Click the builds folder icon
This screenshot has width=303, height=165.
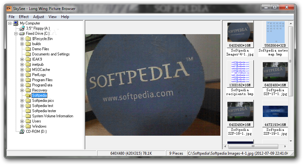(28, 44)
